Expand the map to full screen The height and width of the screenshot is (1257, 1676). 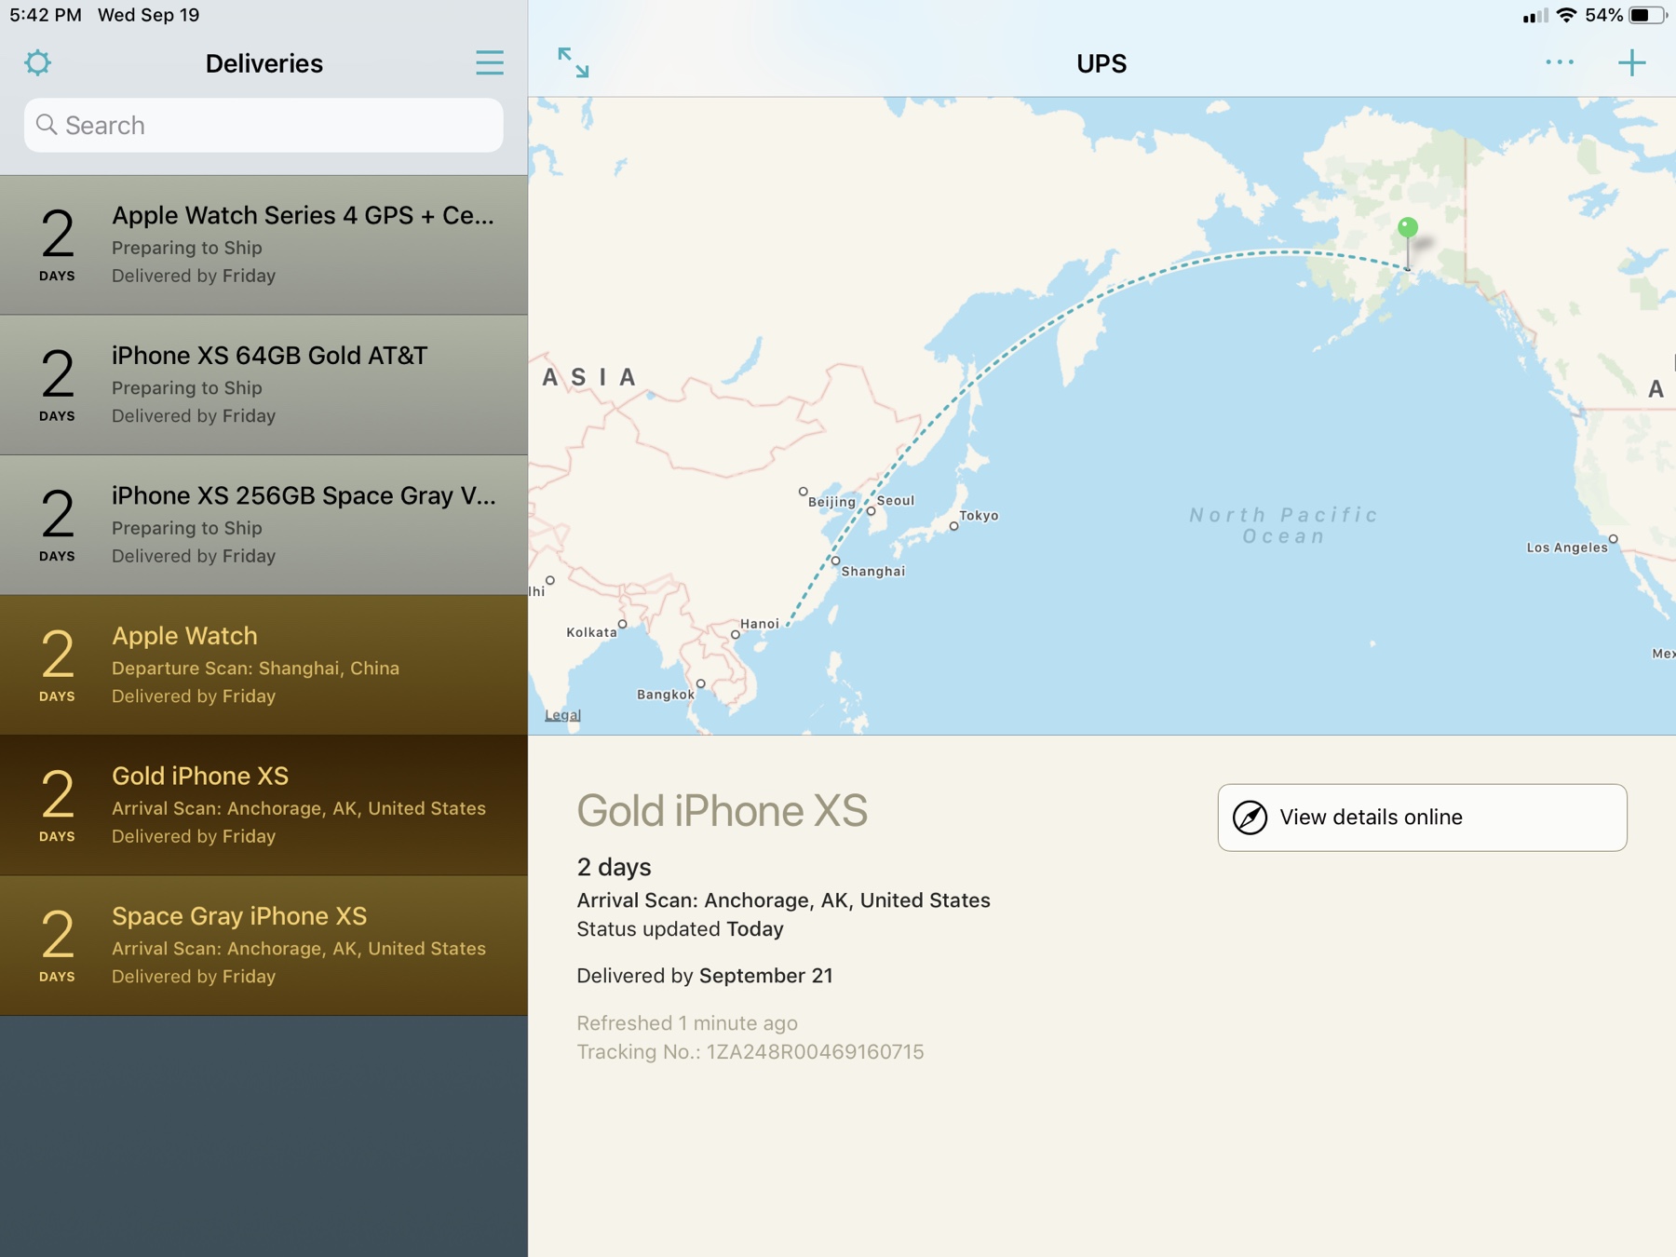tap(574, 62)
